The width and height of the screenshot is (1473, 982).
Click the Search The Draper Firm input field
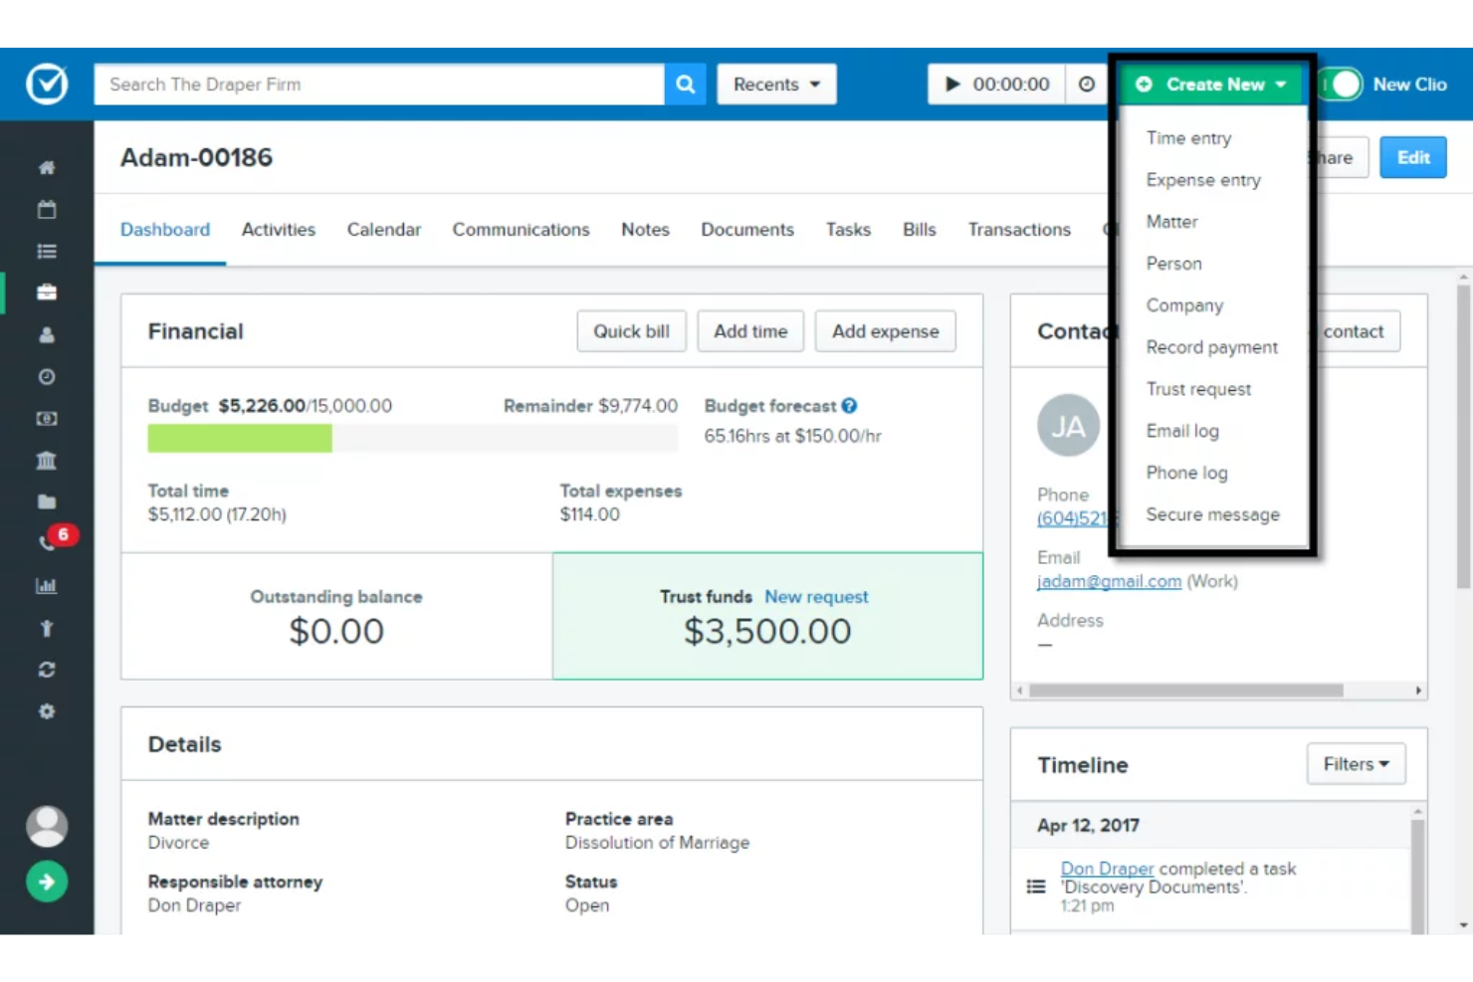tap(378, 84)
